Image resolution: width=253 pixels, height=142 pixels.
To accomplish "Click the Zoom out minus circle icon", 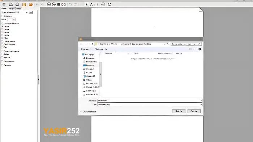I will [54, 4].
